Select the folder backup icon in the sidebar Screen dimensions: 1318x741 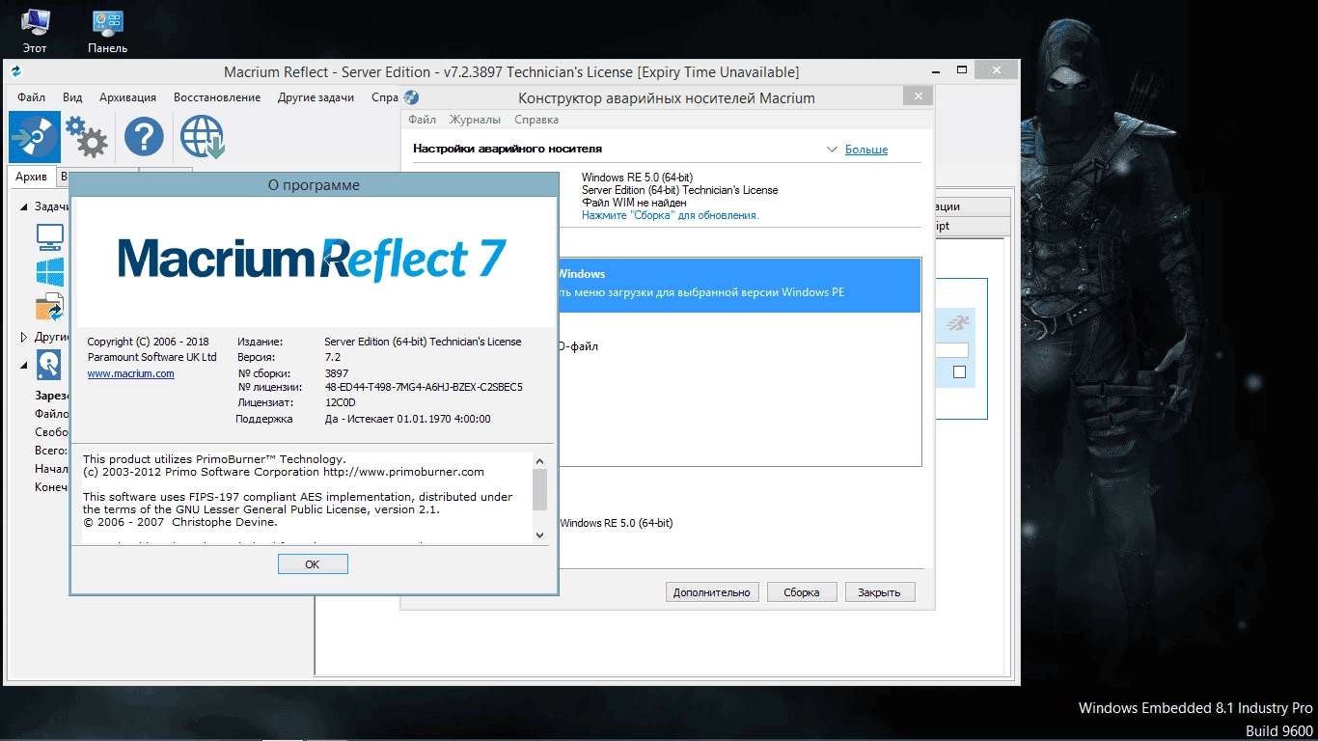pos(50,308)
